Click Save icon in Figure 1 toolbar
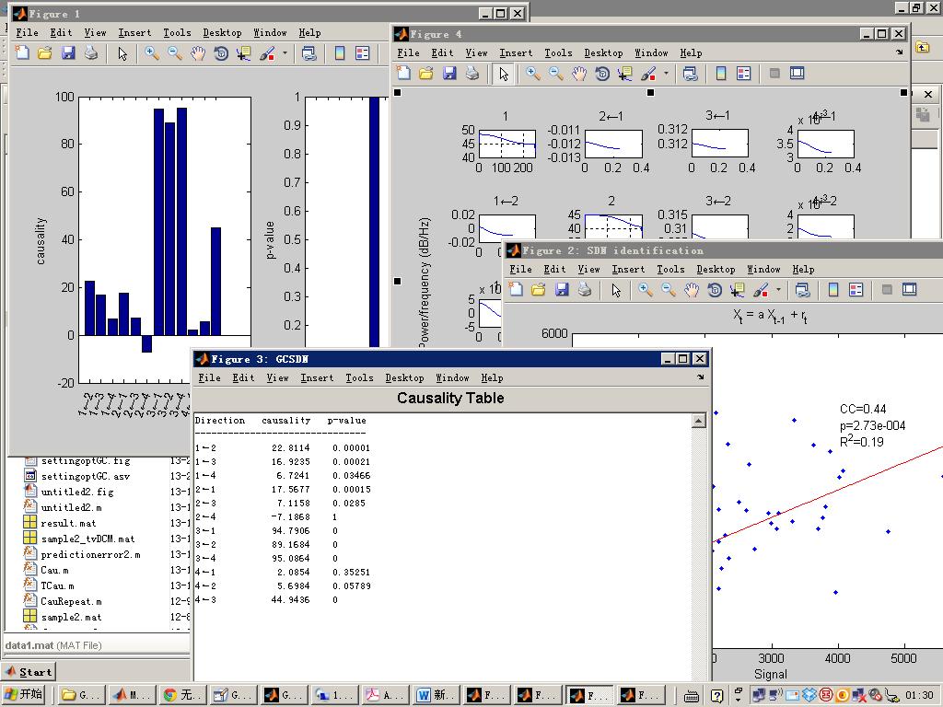 pos(67,53)
